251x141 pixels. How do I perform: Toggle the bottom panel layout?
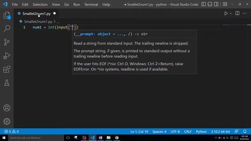coord(210,4)
